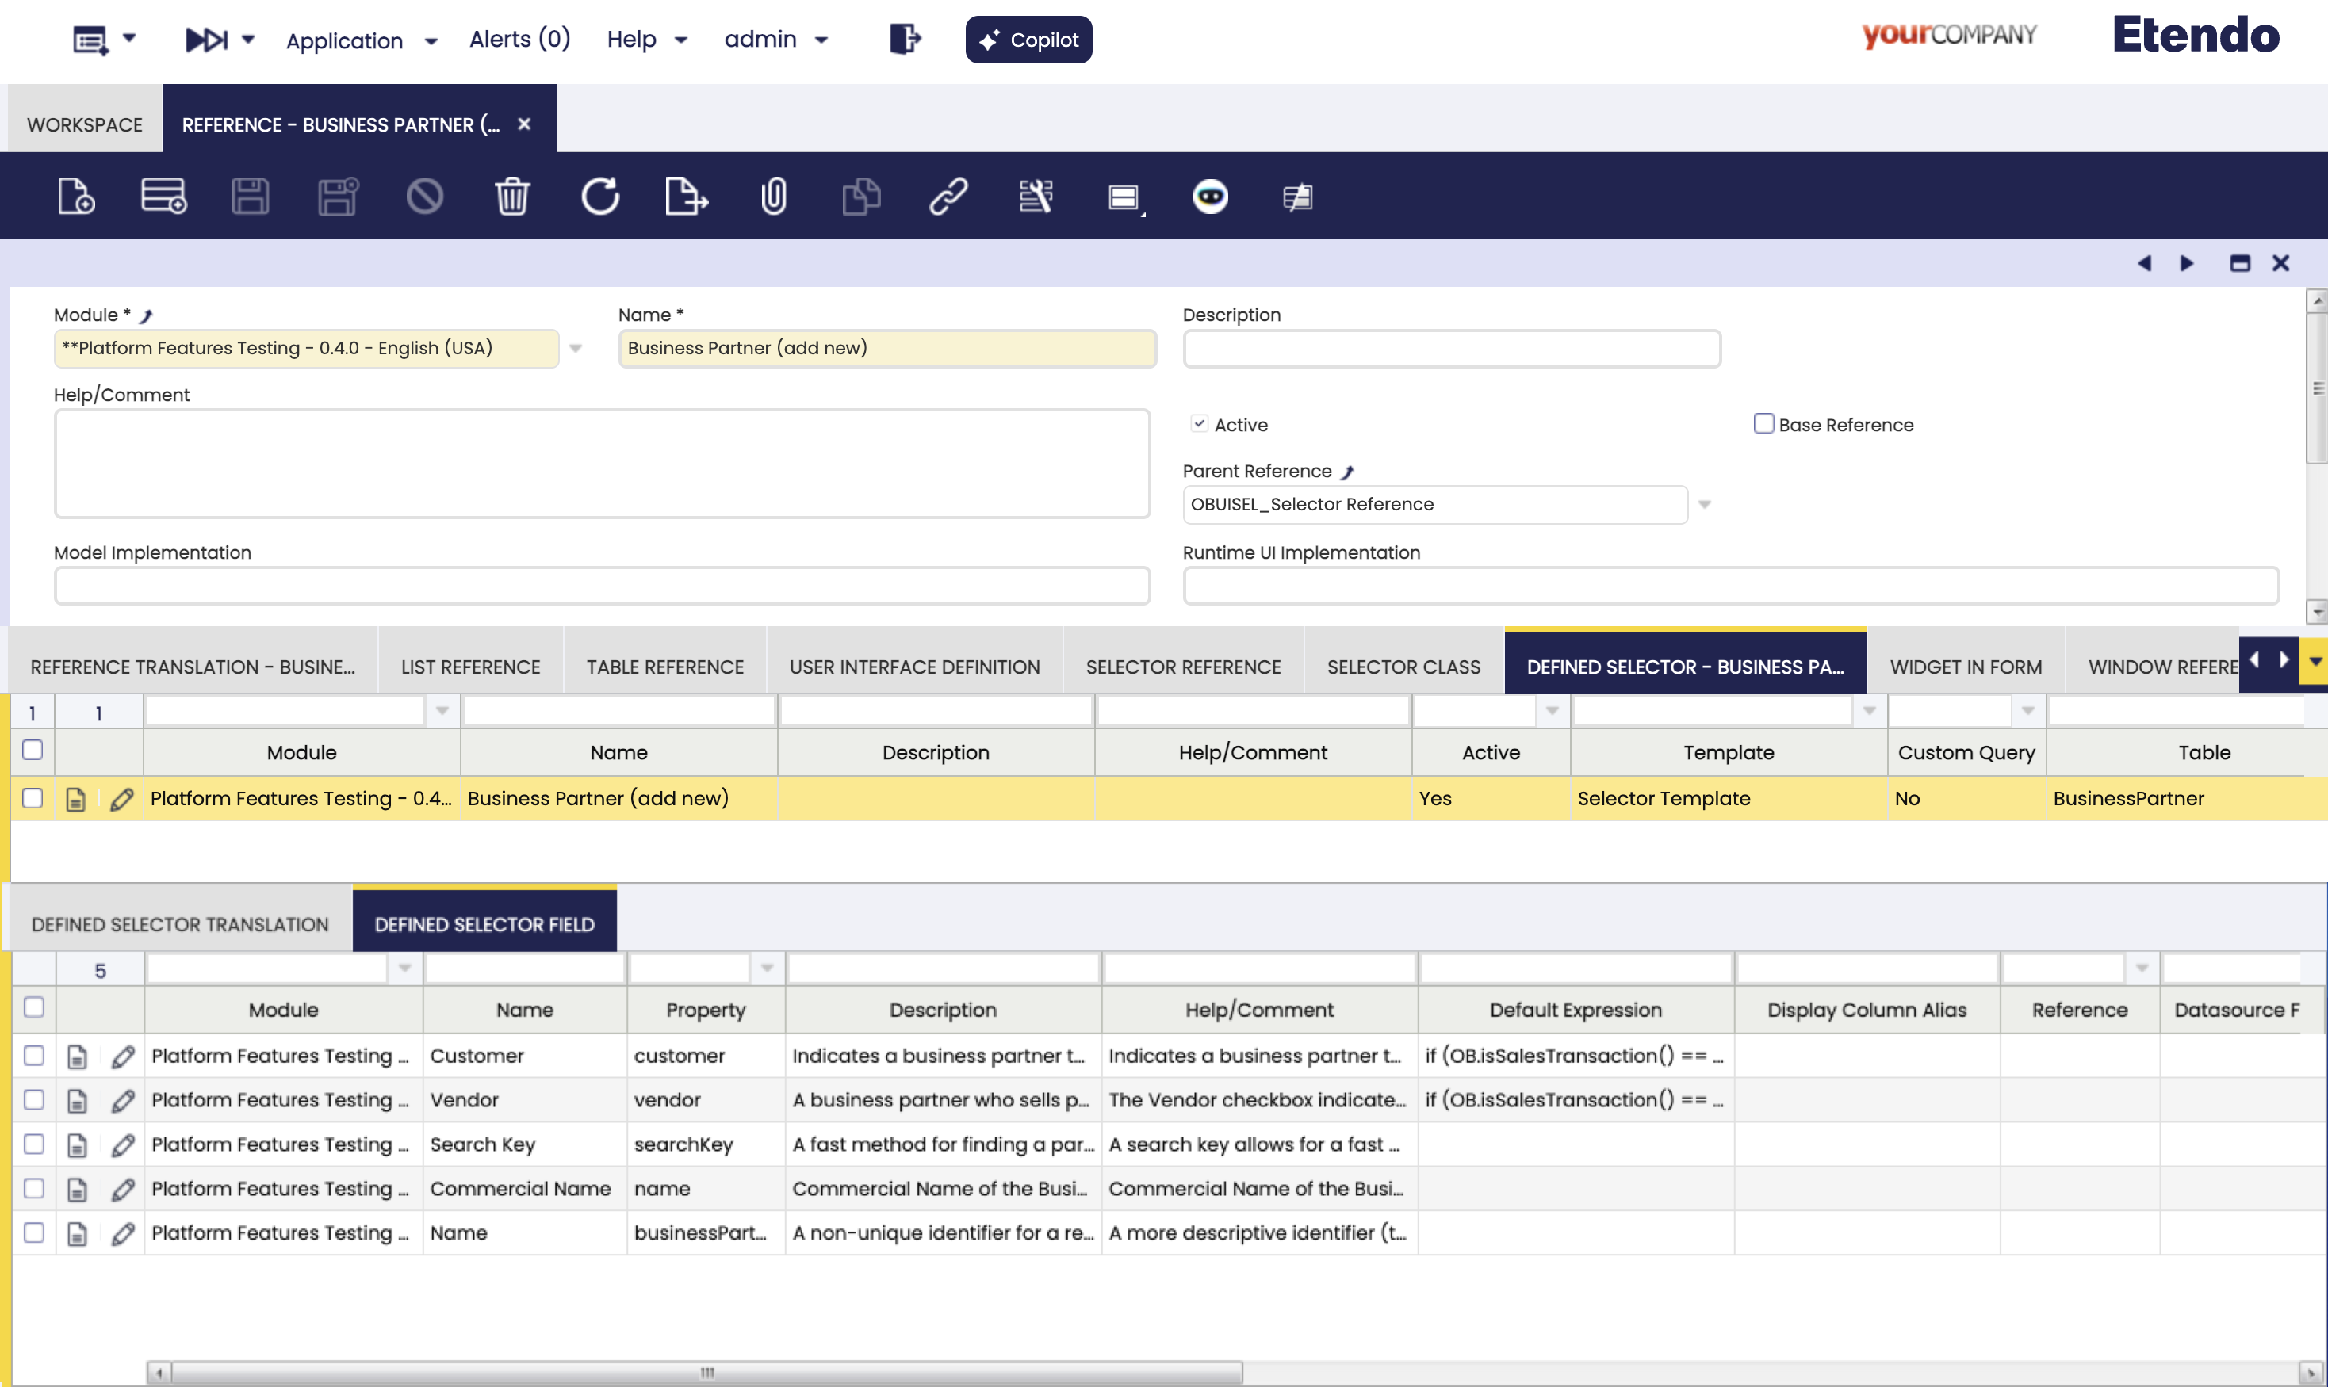The height and width of the screenshot is (1387, 2328).
Task: Toggle the Active checkbox
Action: pos(1200,423)
